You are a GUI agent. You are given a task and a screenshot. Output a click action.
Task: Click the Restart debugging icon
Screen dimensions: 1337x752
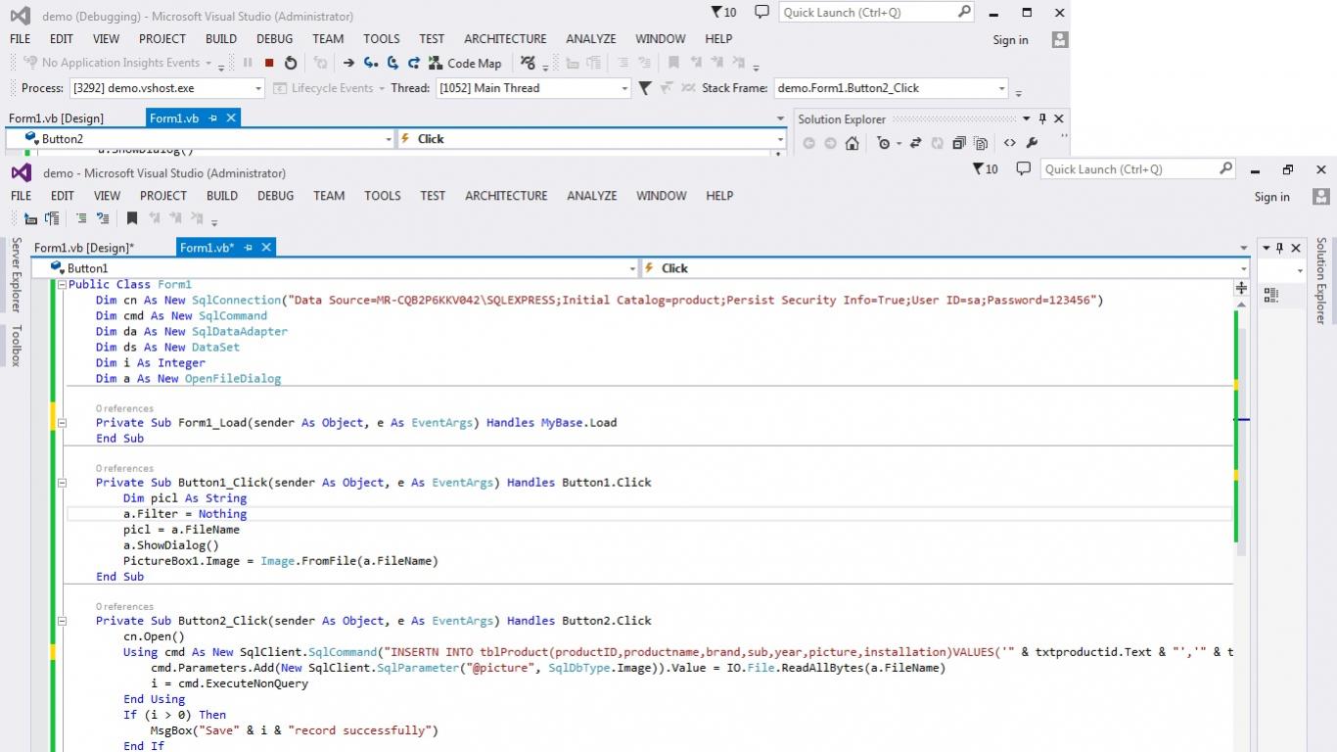(x=291, y=63)
